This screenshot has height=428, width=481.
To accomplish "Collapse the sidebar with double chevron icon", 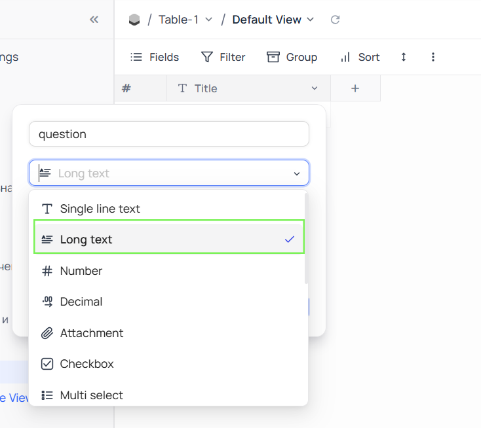I will [x=94, y=20].
